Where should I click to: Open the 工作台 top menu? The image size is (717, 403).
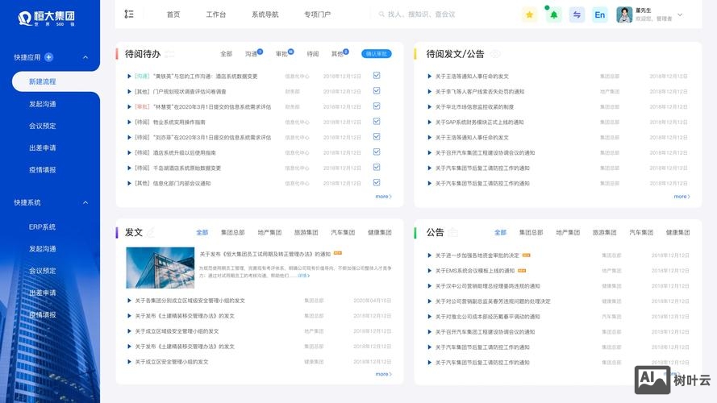pyautogui.click(x=215, y=15)
